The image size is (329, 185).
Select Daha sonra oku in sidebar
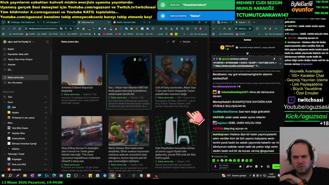[x=25, y=77]
